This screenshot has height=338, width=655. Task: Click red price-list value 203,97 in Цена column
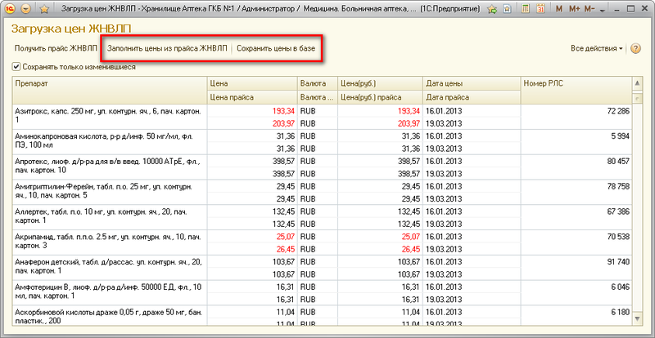point(284,124)
